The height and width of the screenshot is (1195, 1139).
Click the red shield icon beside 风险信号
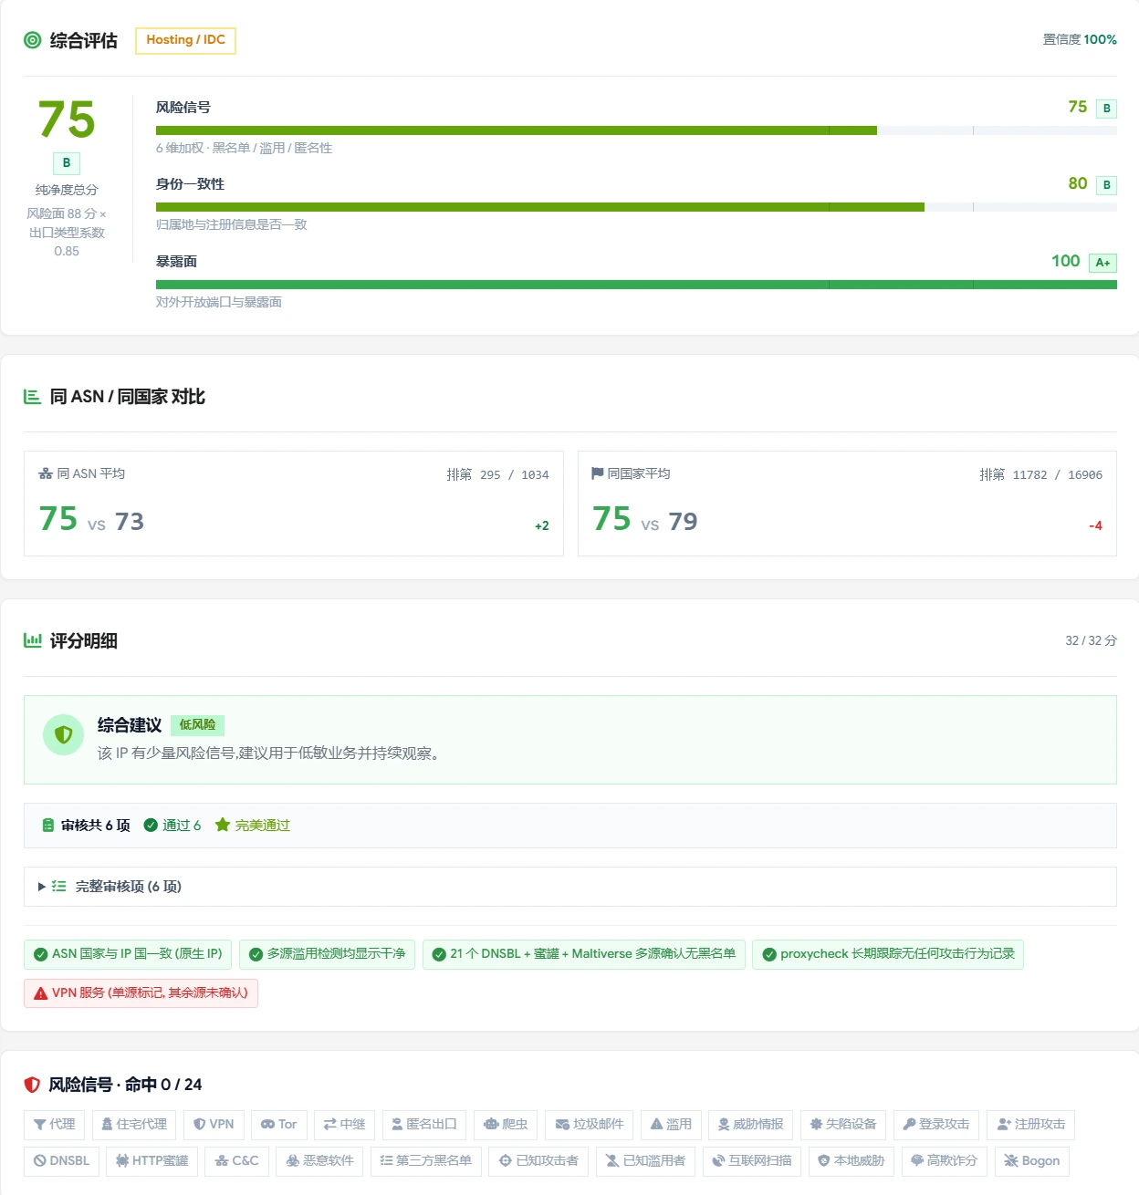[x=32, y=1085]
